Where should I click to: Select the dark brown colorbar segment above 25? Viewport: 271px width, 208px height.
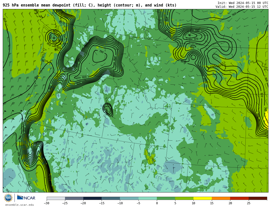coord(258,198)
